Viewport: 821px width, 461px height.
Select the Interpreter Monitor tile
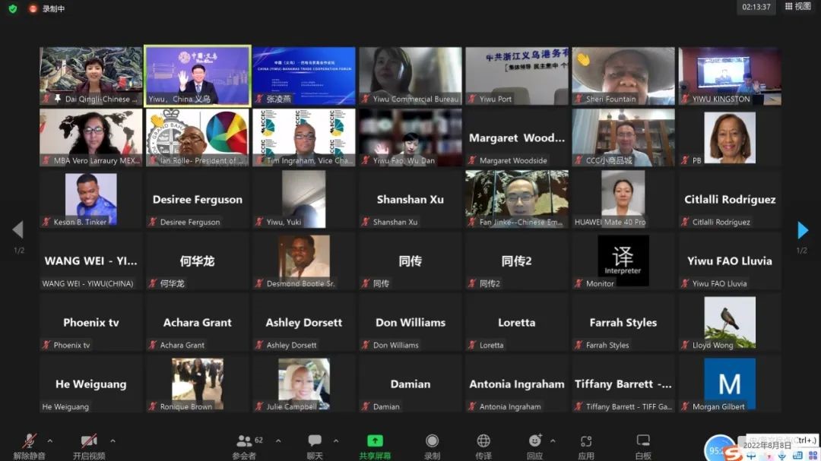[x=623, y=260]
